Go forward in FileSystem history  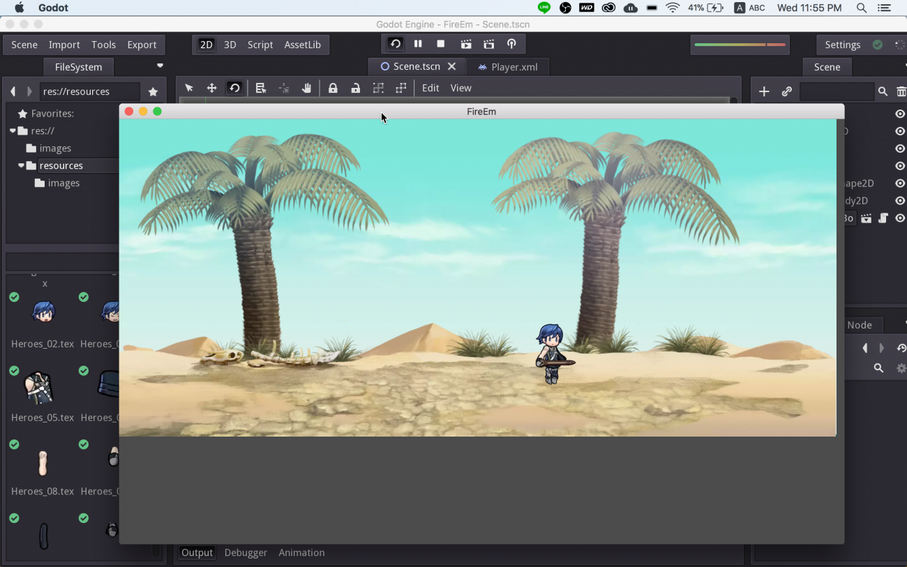29,91
